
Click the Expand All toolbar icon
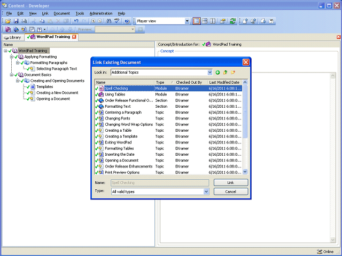[x=94, y=21]
